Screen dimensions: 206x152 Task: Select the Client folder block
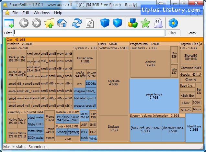186,103
